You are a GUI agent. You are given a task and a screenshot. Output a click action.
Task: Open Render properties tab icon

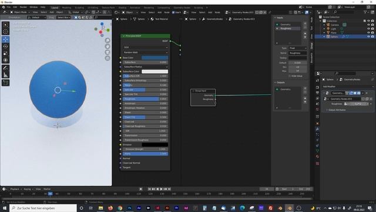coord(317,87)
